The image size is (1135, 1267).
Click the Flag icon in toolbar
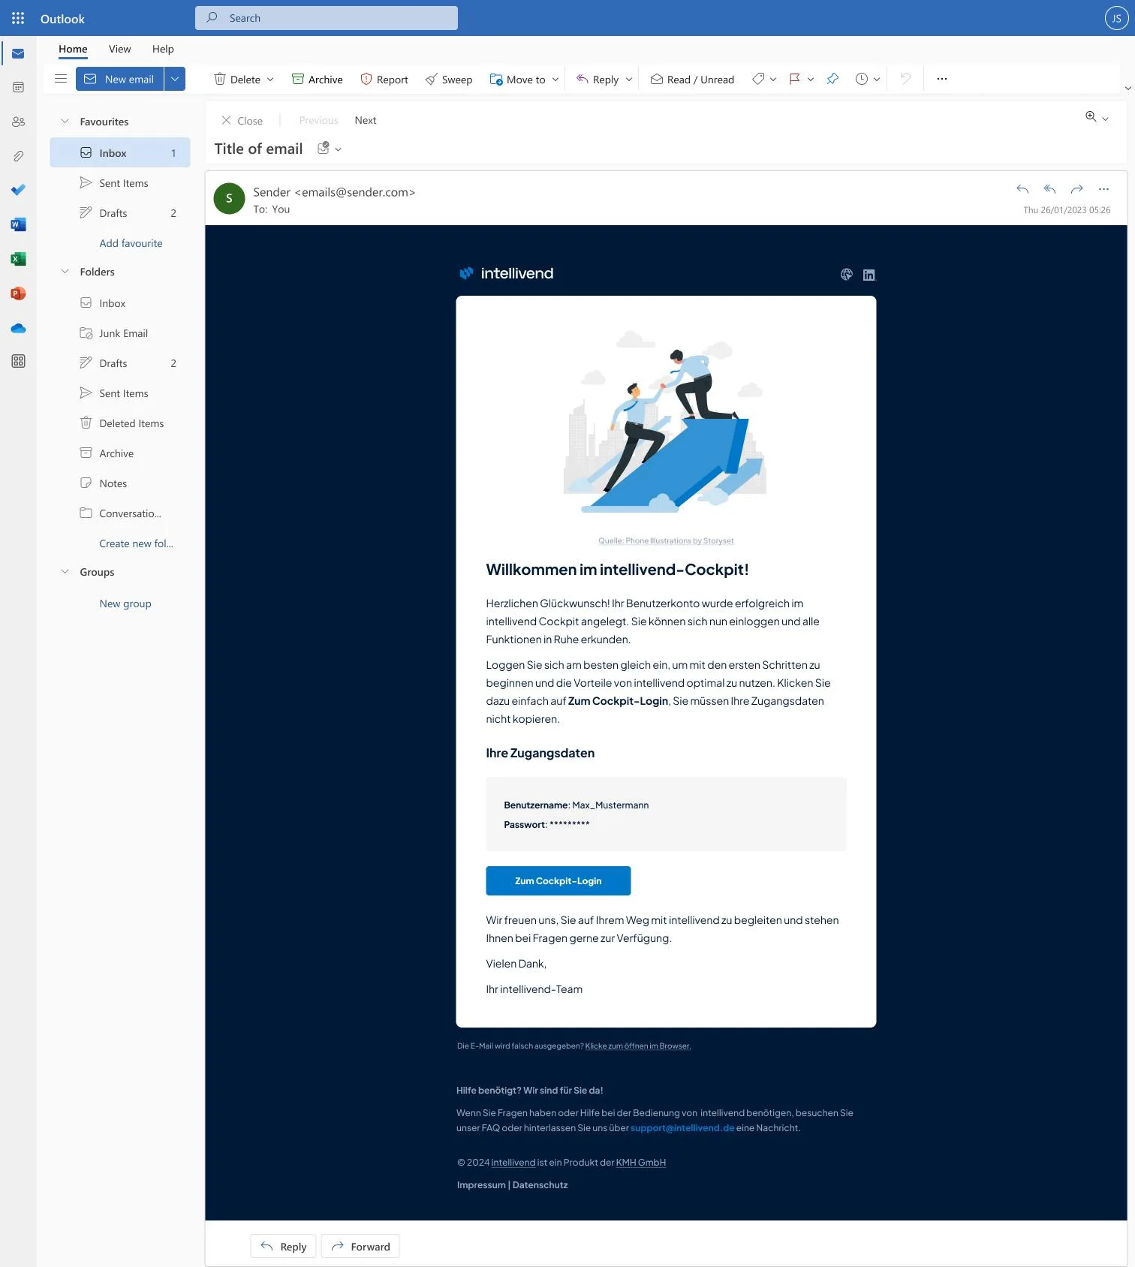(794, 79)
